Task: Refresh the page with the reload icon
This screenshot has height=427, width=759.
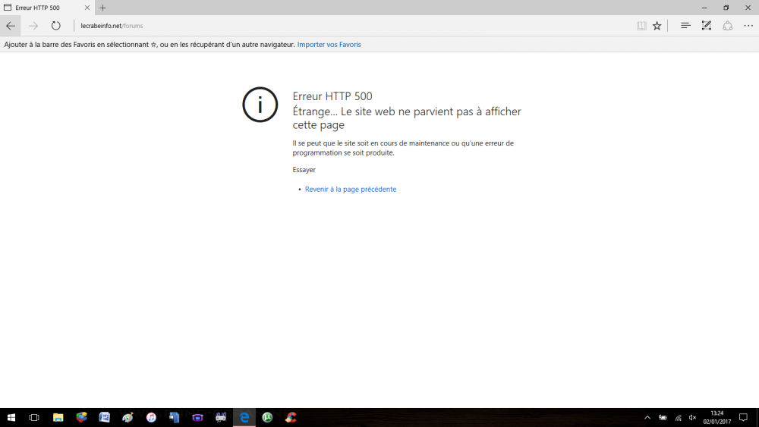Action: (55, 26)
